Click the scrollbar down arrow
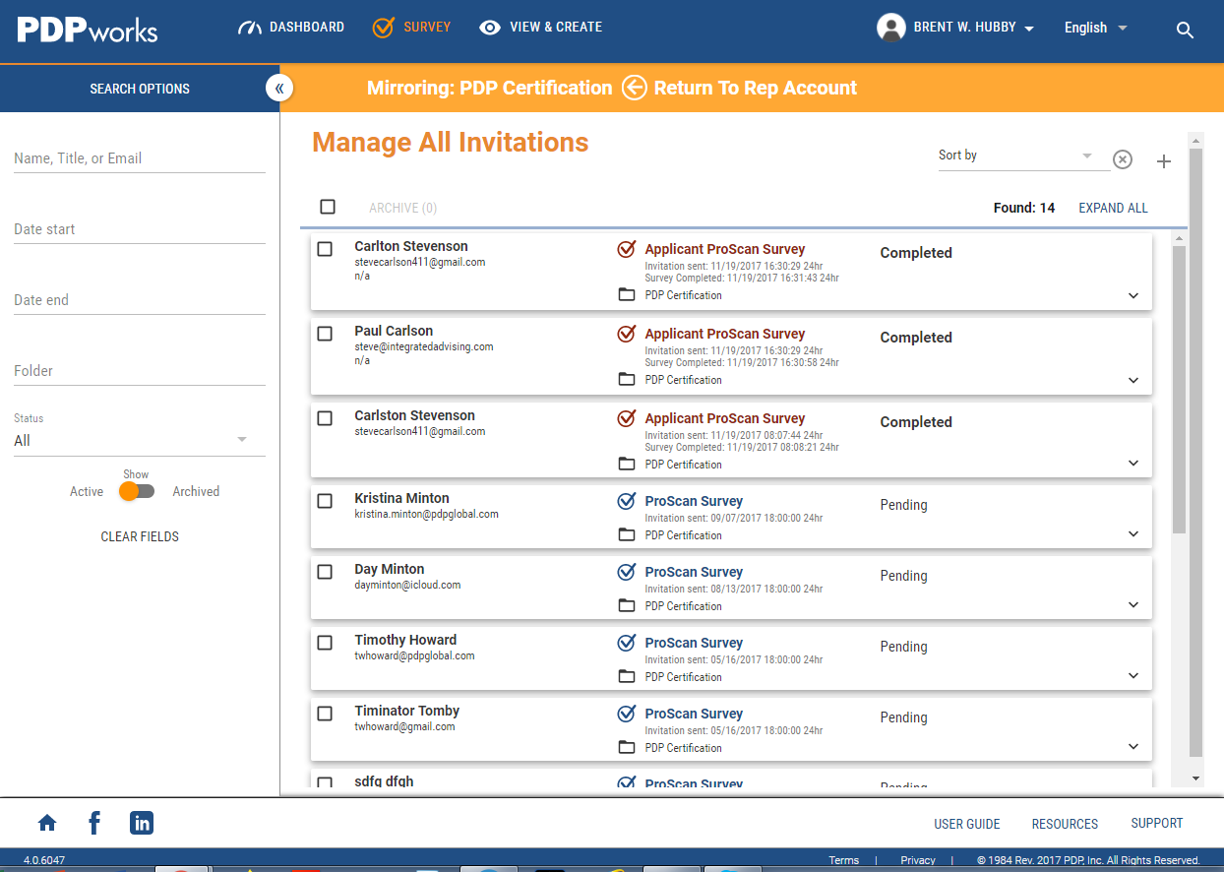 pos(1195,779)
